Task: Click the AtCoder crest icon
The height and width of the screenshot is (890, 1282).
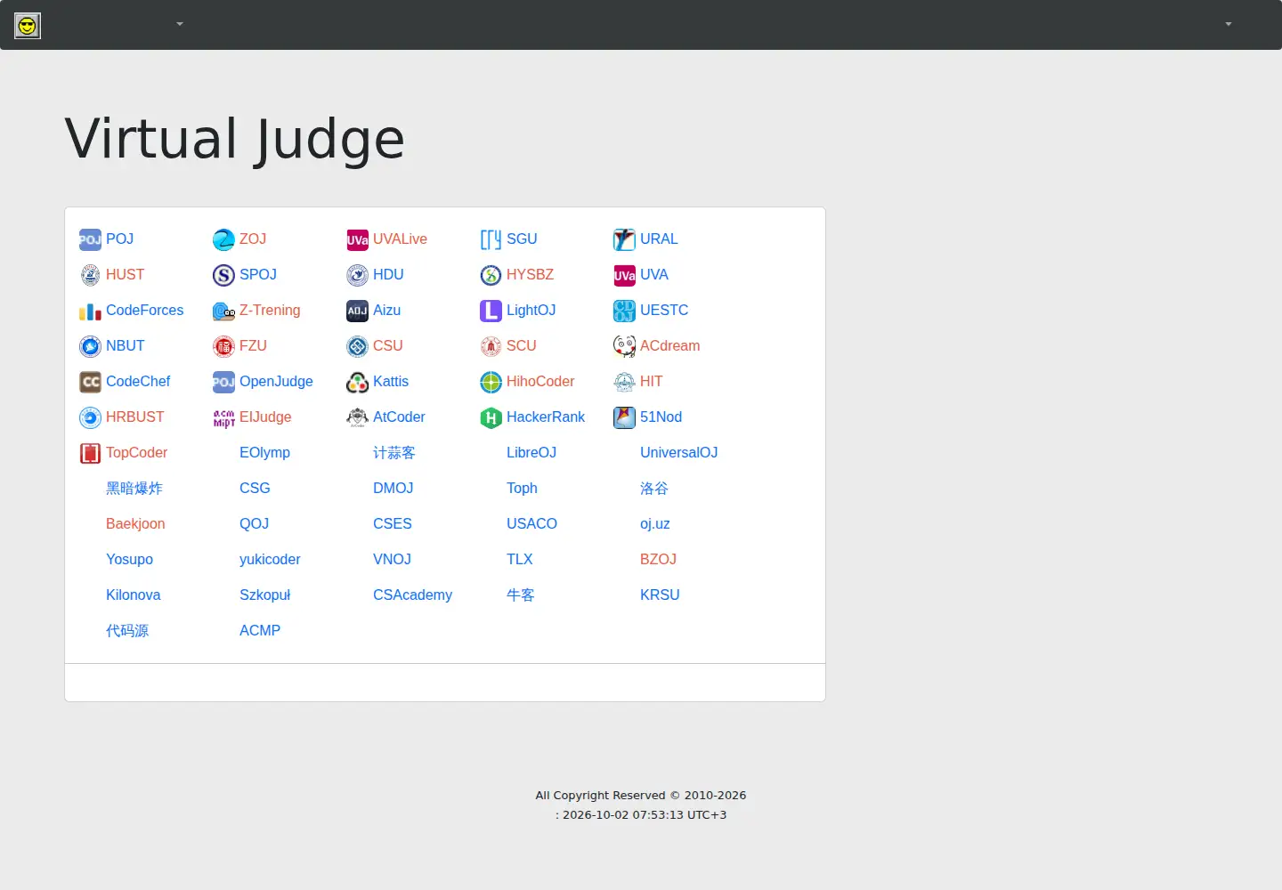Action: click(x=357, y=417)
